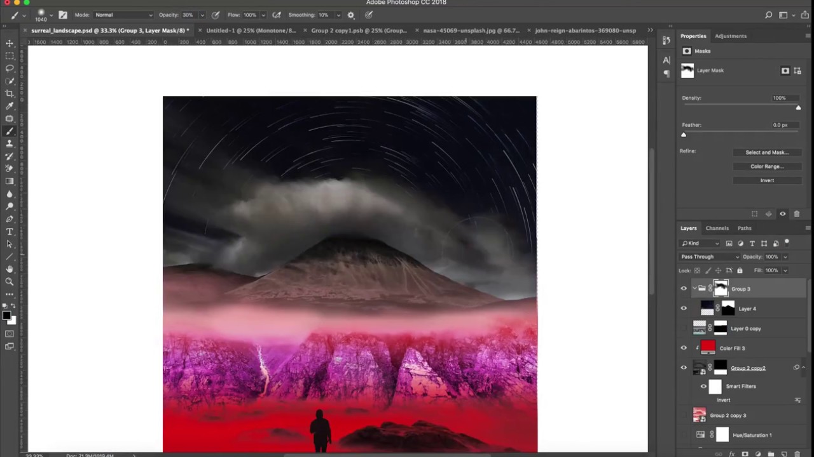This screenshot has height=457, width=814.
Task: Open the Smoothing 10% dropdown arrow
Action: 338,15
